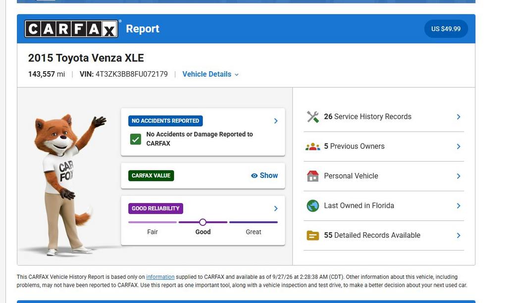
Task: Click the reliability slider Good marker
Action: point(203,222)
